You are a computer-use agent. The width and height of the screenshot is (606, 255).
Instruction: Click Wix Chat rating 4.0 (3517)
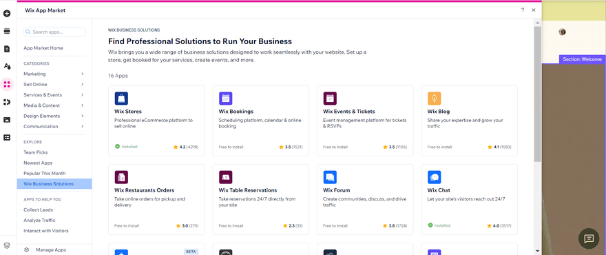click(499, 225)
